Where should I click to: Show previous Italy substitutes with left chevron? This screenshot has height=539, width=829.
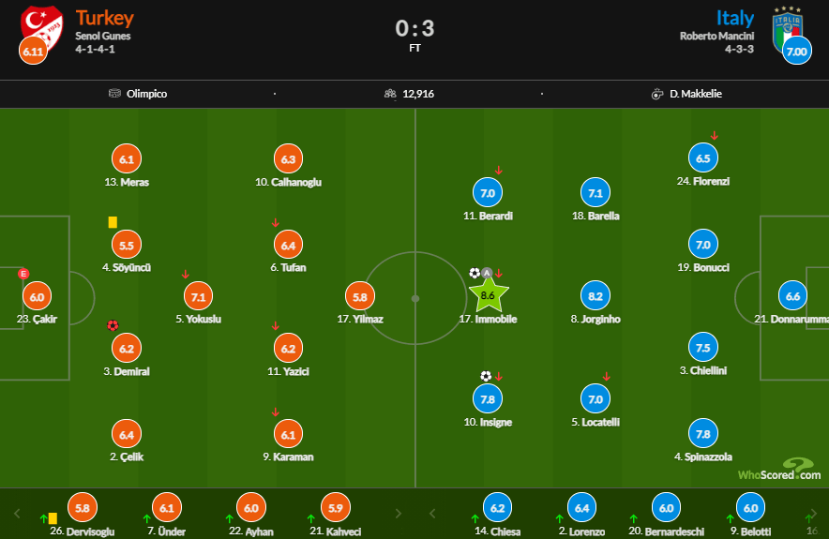tap(432, 513)
